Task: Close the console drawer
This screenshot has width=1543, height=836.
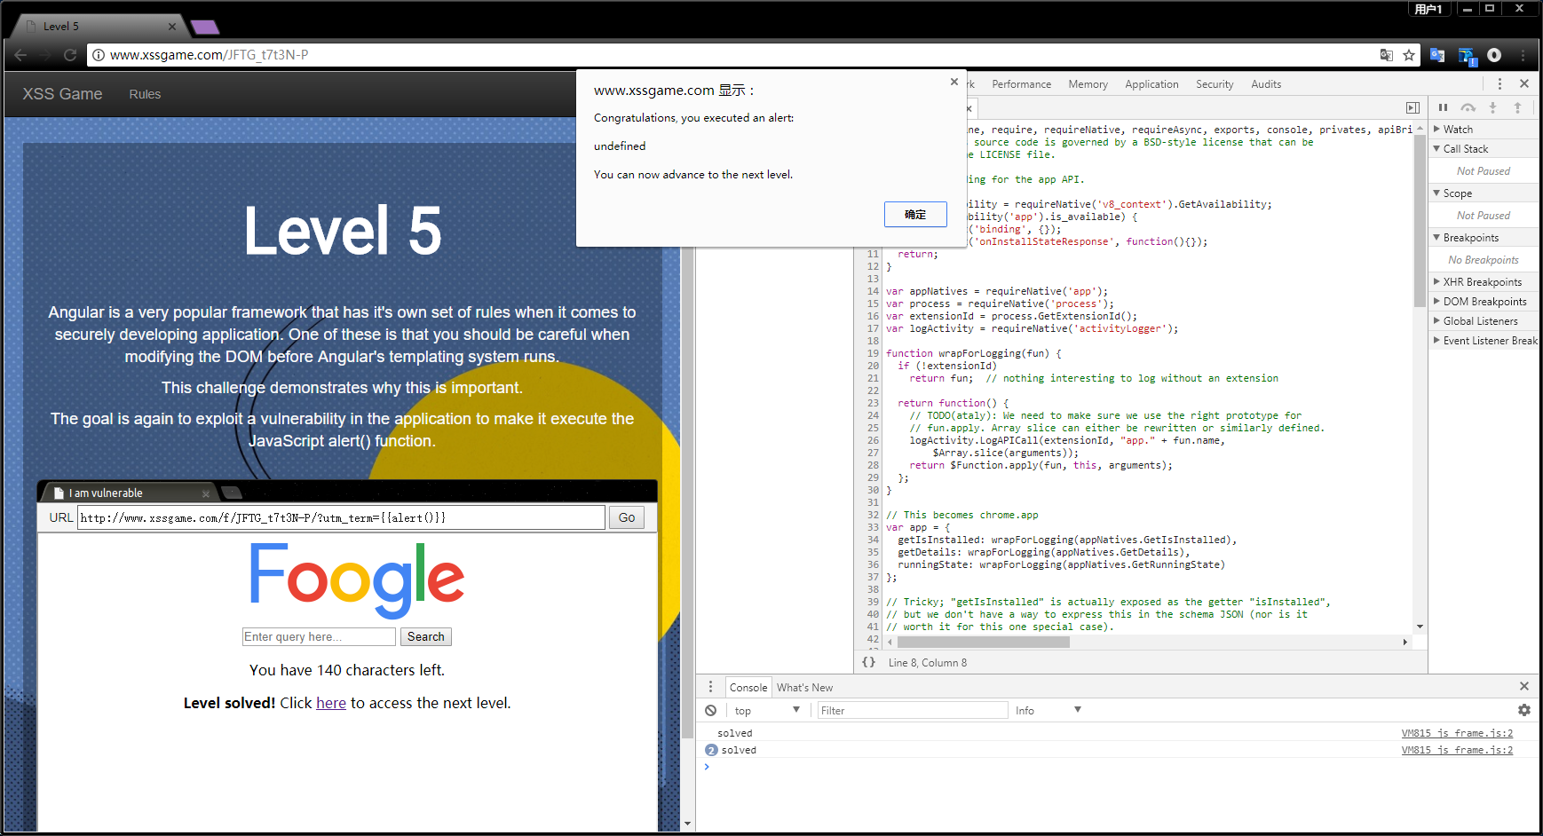Action: tap(1523, 686)
